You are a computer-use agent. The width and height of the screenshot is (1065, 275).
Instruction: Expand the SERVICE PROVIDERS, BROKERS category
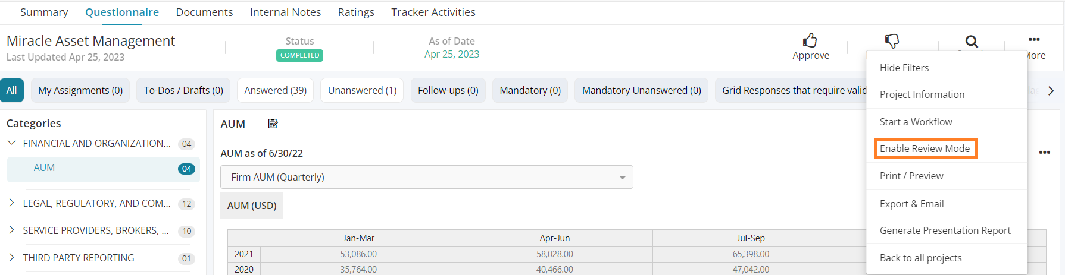click(11, 230)
